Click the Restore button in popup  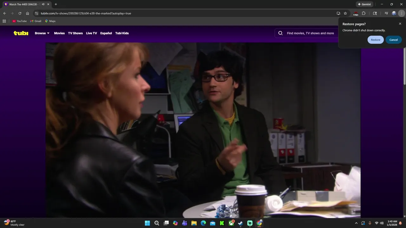pyautogui.click(x=376, y=40)
